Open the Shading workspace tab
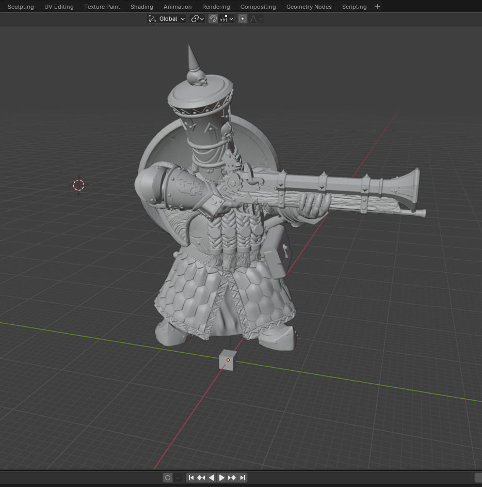 pos(142,7)
